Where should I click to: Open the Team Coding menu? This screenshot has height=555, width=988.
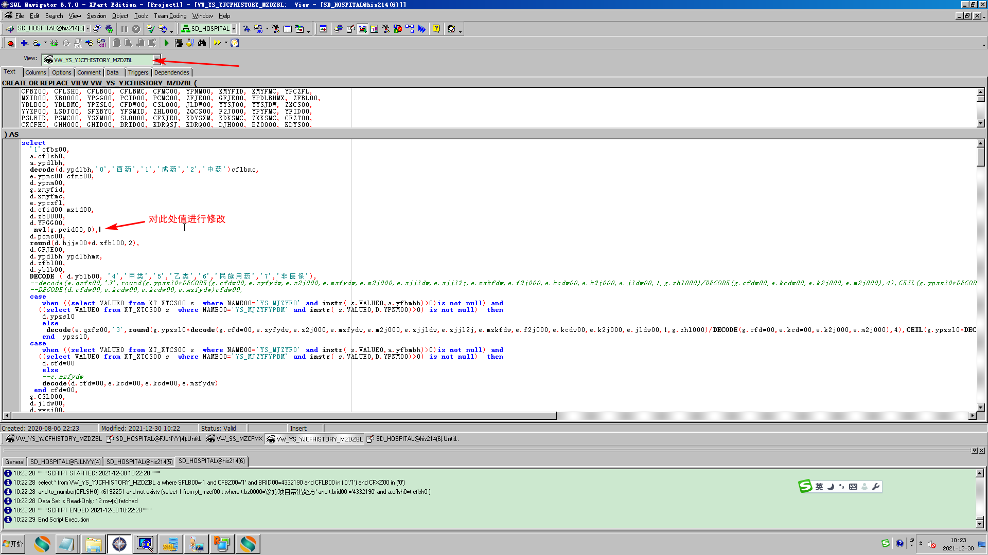(x=170, y=16)
